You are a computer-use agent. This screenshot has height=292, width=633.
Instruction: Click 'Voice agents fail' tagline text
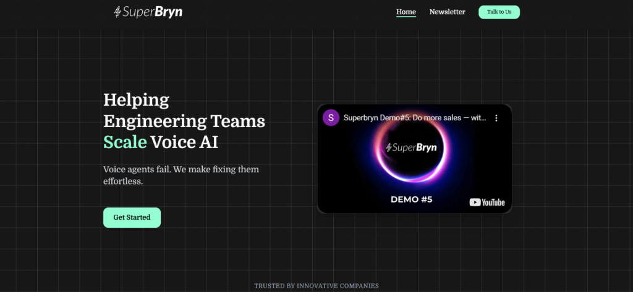click(x=181, y=175)
